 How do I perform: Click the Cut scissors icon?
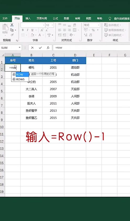point(12,25)
